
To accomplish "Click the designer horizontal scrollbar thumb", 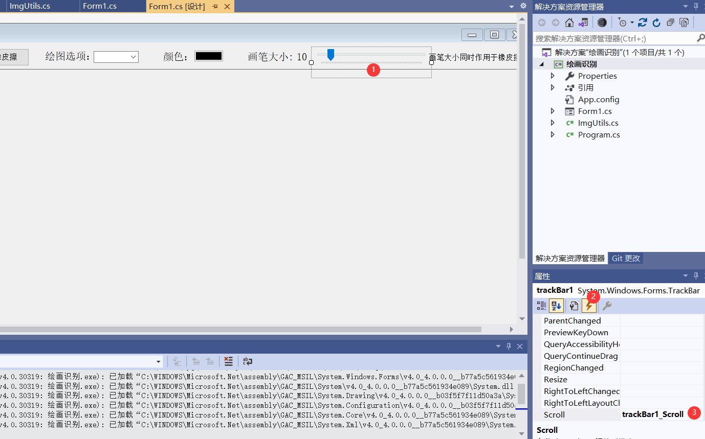I will coord(240,329).
